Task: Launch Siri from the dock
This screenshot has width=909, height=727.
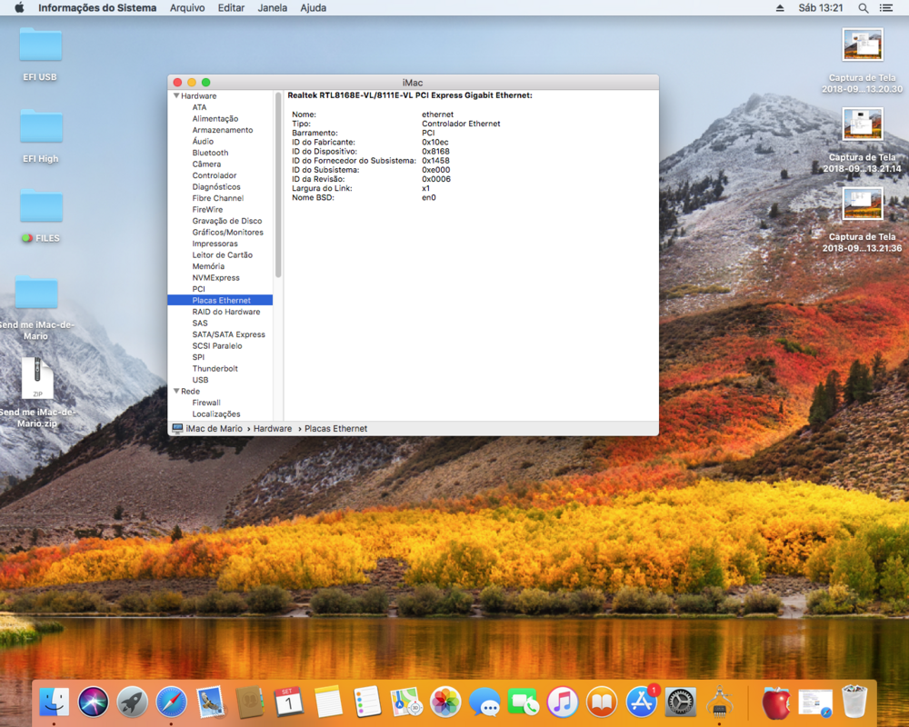Action: coord(93,702)
